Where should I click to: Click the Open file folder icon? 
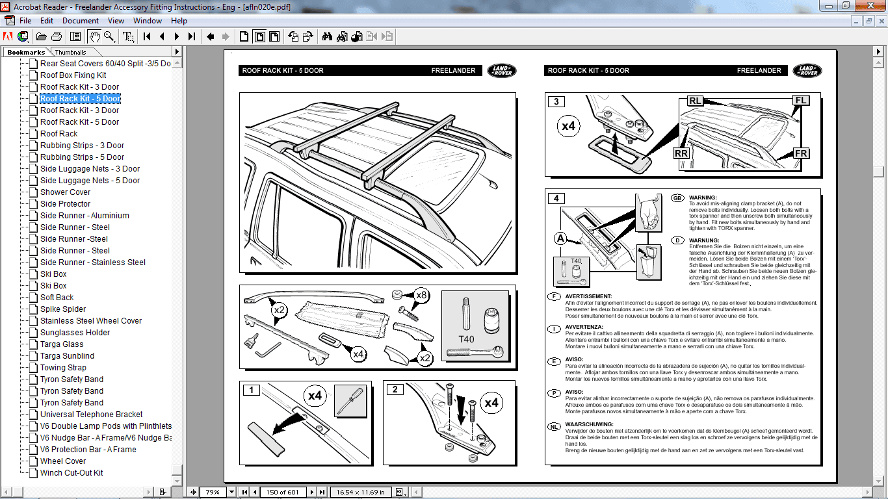point(42,36)
